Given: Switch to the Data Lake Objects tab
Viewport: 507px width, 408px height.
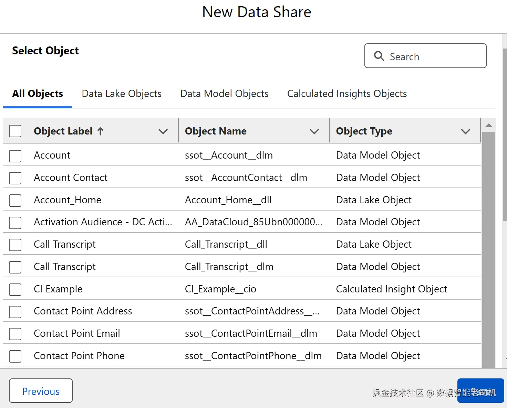Looking at the screenshot, I should 122,94.
